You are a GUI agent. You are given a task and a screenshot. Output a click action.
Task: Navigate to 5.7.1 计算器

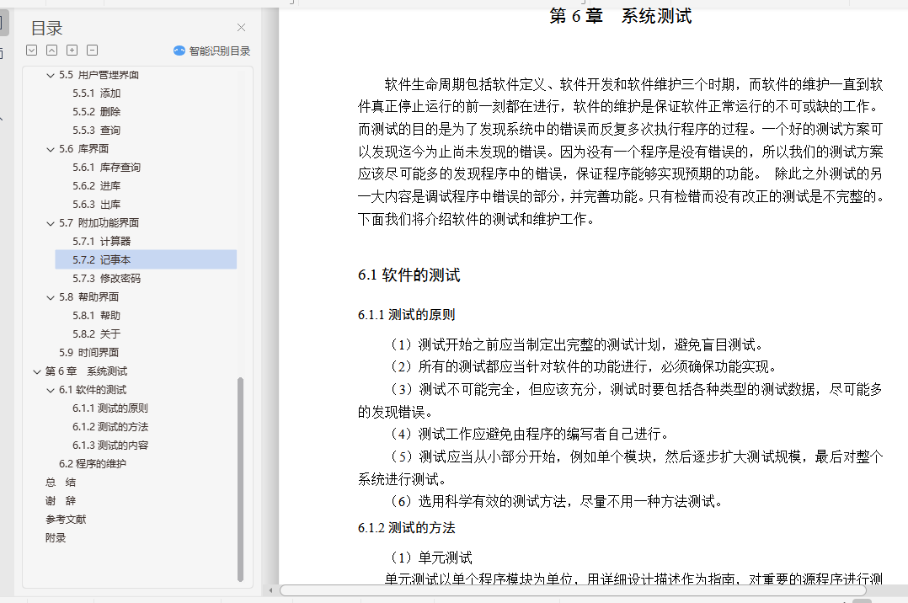coord(101,242)
